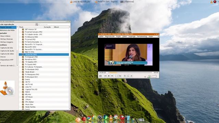
Task: Select Captura de vídeo source
Action: (7, 54)
